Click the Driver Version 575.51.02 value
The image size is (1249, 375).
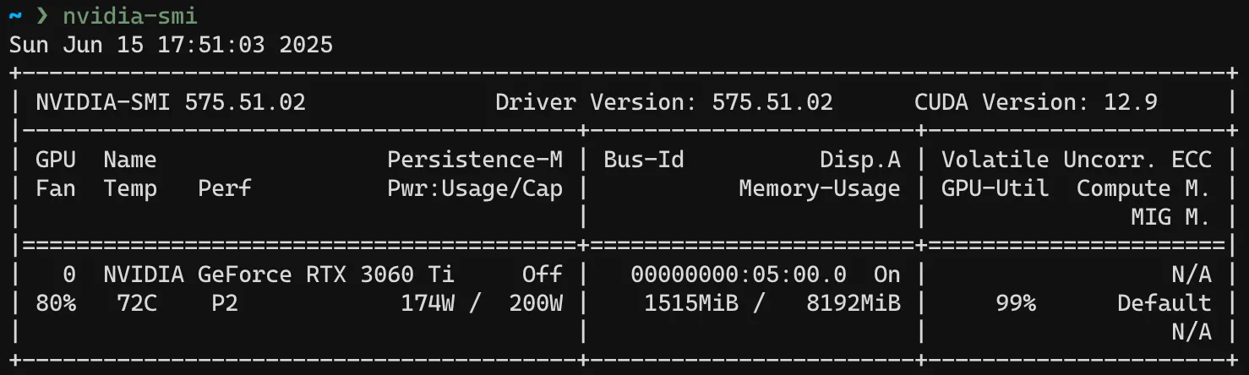tap(664, 103)
